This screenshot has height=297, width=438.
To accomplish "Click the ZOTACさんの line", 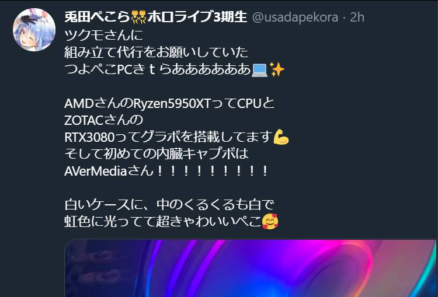I will [x=103, y=120].
